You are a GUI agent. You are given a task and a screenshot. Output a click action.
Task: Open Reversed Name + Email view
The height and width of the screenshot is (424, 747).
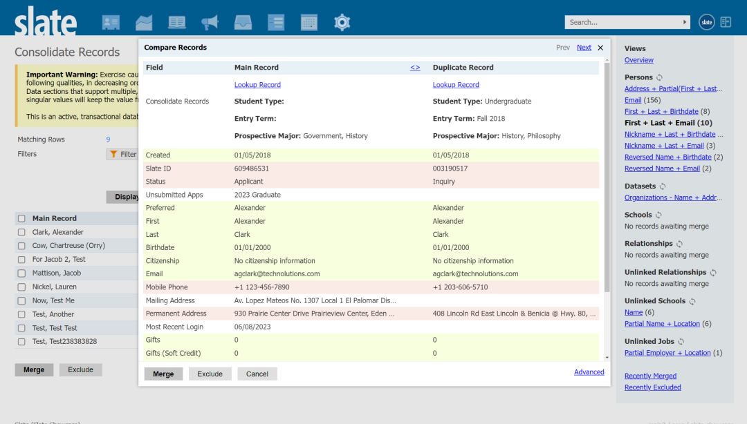(x=662, y=168)
